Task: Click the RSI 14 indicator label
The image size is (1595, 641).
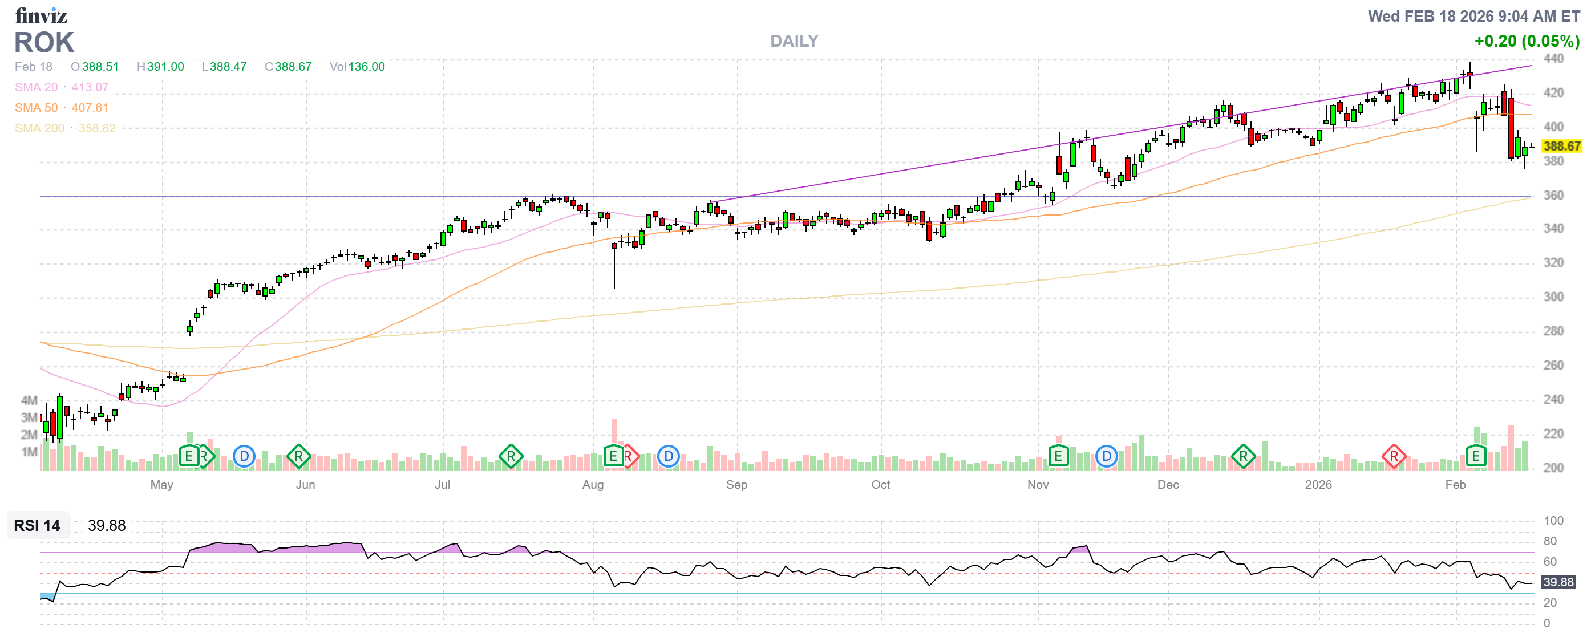Action: (x=37, y=525)
